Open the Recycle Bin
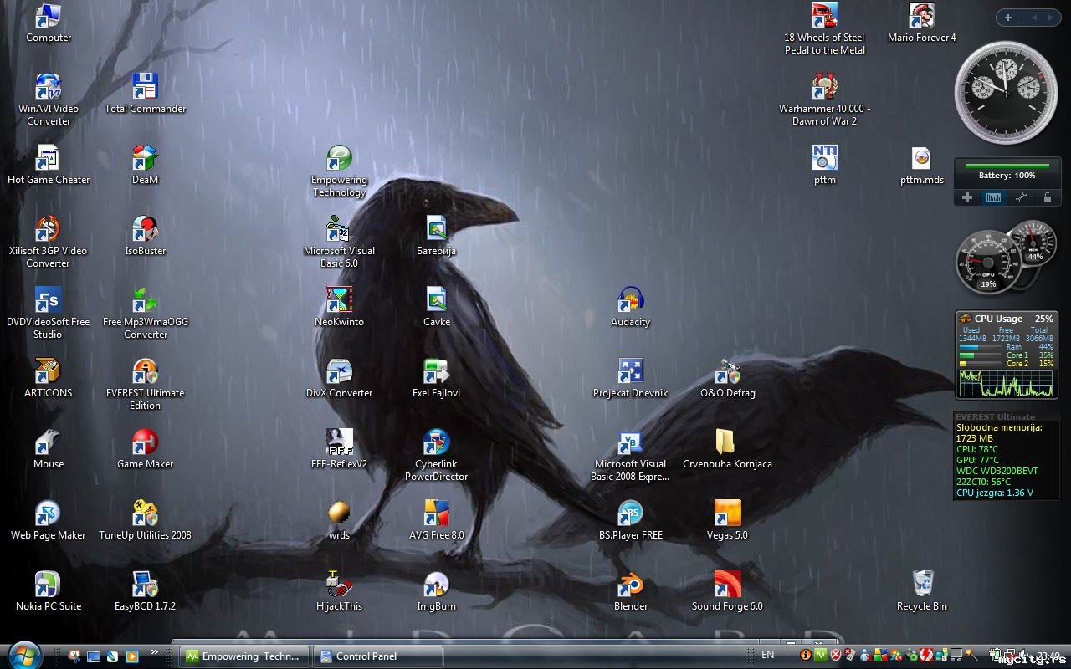 [x=922, y=591]
